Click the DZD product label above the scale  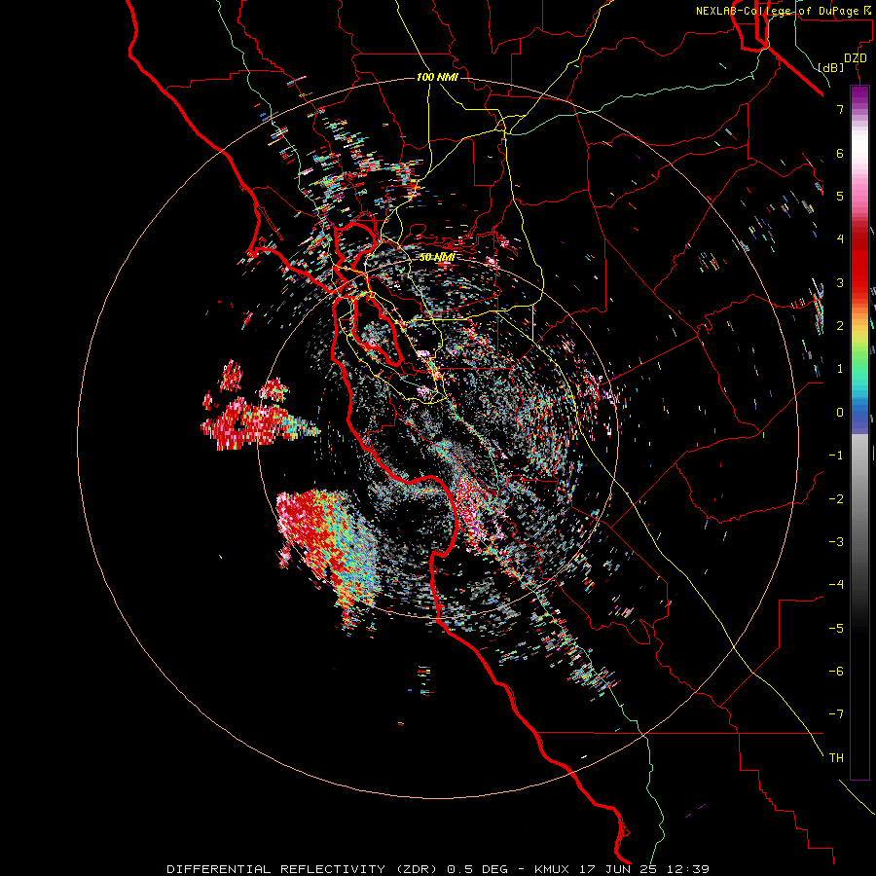pos(856,58)
